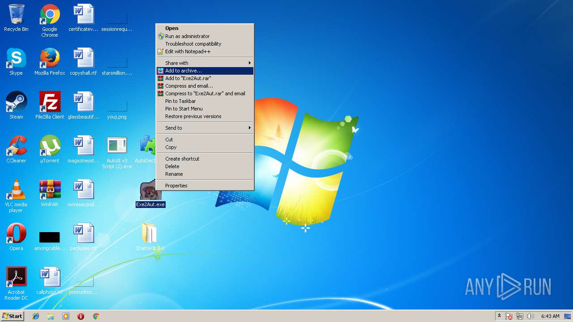Choose Pin to Start Menu

pyautogui.click(x=205, y=109)
